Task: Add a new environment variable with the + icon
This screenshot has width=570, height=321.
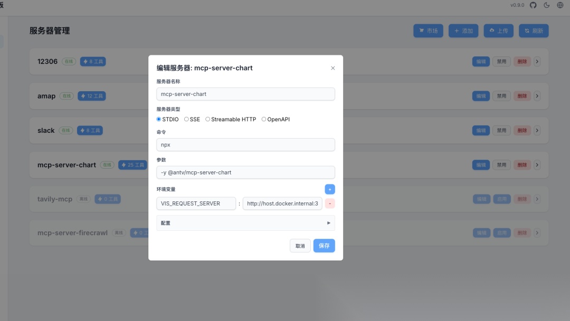Action: point(329,189)
